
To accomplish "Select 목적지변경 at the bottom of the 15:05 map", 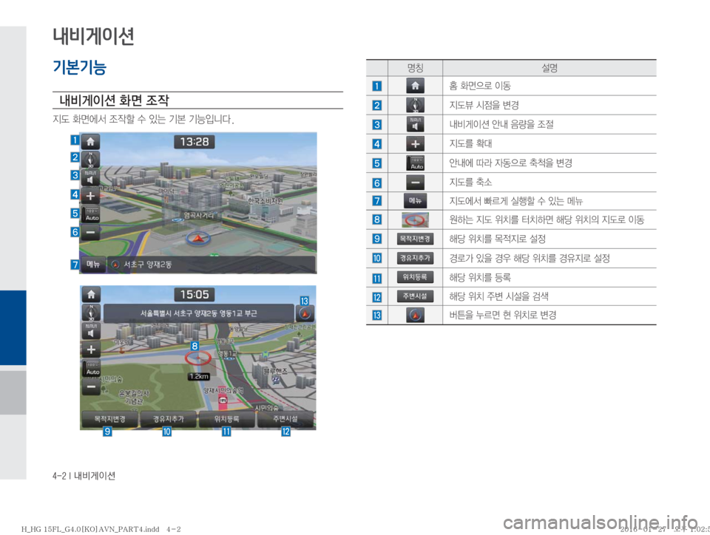I will [x=109, y=419].
